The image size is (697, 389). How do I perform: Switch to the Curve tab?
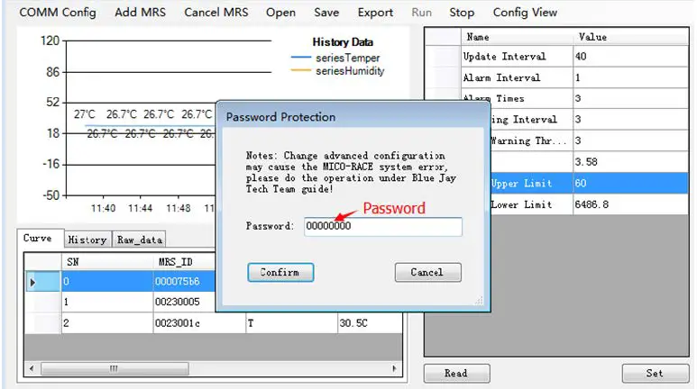[38, 239]
